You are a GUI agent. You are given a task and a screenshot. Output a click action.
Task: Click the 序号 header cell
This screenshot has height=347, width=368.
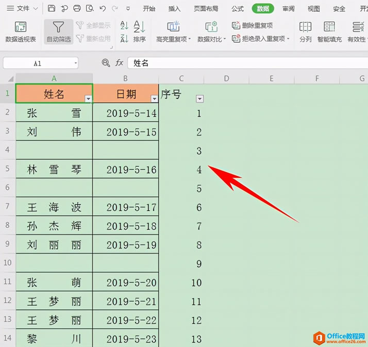coord(181,93)
